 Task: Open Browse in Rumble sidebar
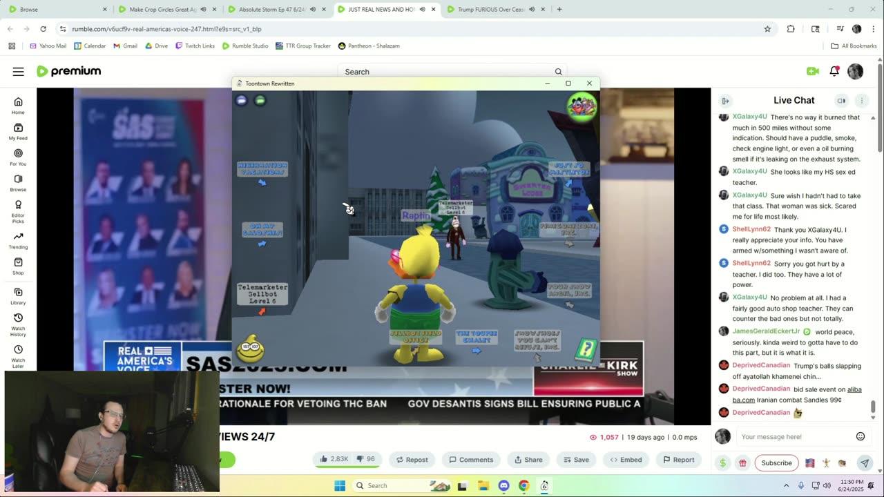[x=18, y=183]
